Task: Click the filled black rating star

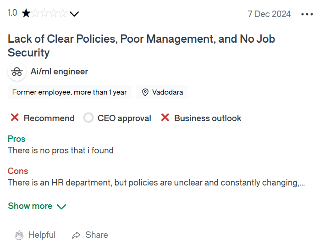Action: [26, 13]
